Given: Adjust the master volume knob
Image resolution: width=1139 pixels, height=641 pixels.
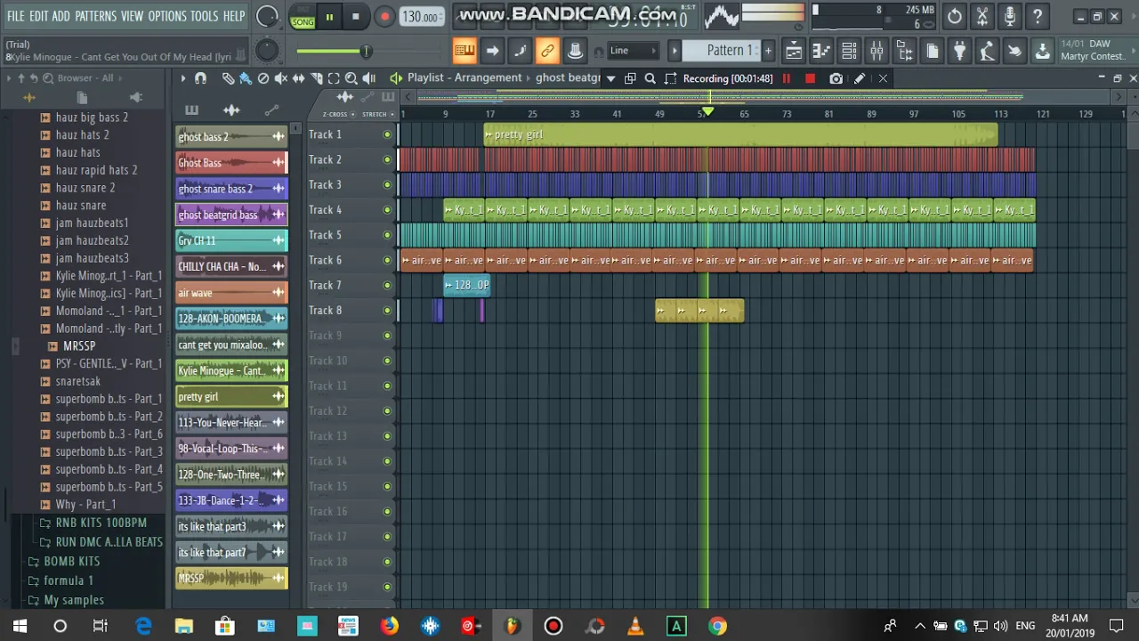Looking at the screenshot, I should pos(266,16).
